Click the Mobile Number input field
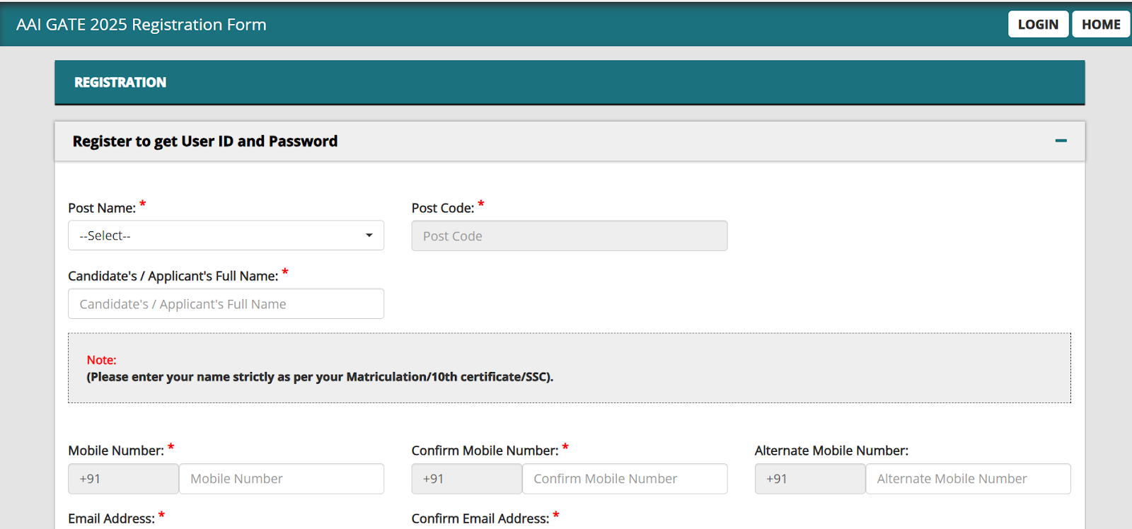Image resolution: width=1132 pixels, height=529 pixels. 282,479
